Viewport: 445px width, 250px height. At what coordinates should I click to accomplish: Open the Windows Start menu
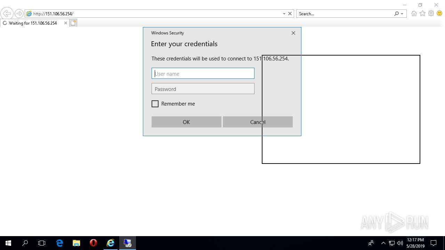point(8,243)
